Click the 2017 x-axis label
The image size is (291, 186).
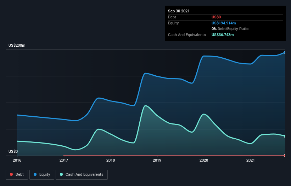64,160
